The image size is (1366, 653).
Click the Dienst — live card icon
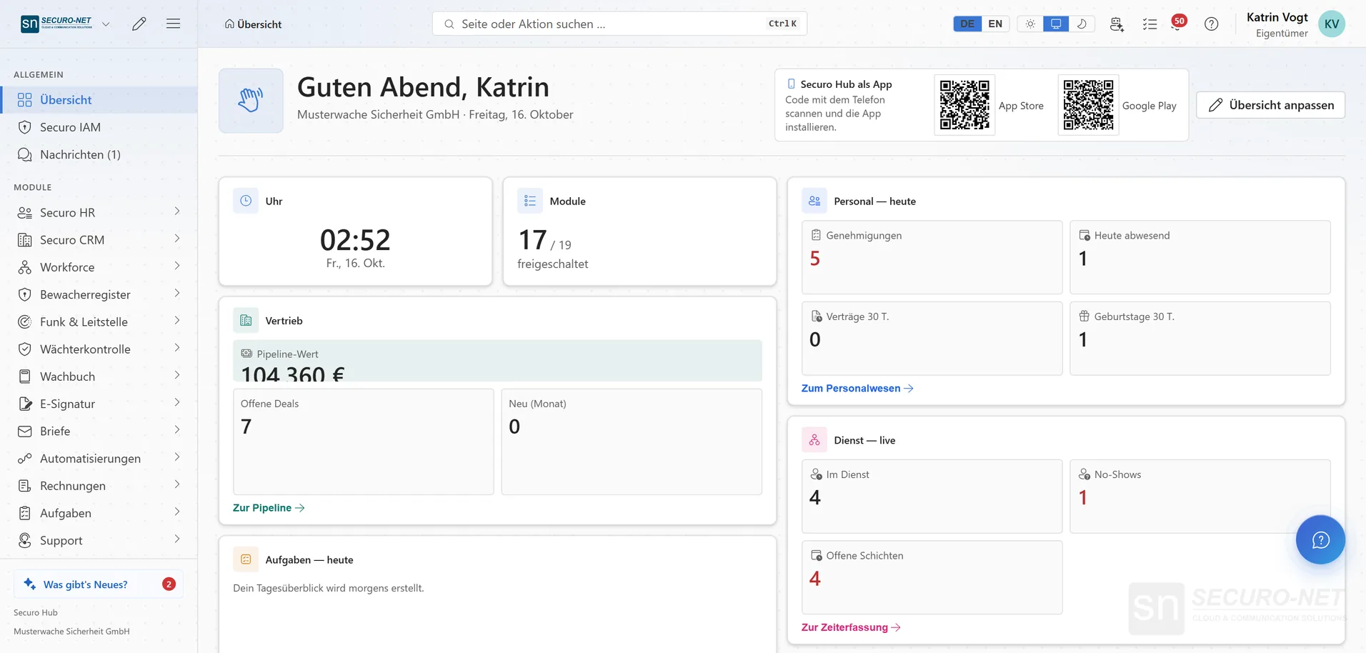[814, 440]
